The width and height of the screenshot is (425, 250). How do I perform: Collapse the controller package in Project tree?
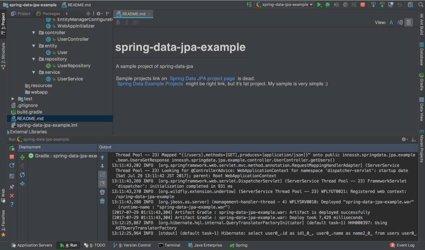[x=34, y=32]
